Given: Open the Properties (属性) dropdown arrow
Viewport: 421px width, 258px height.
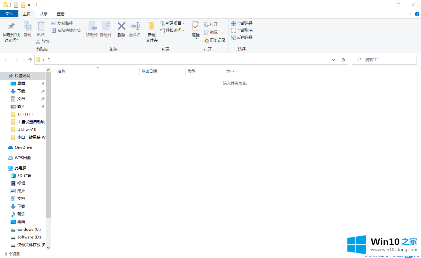Looking at the screenshot, I should (x=196, y=38).
